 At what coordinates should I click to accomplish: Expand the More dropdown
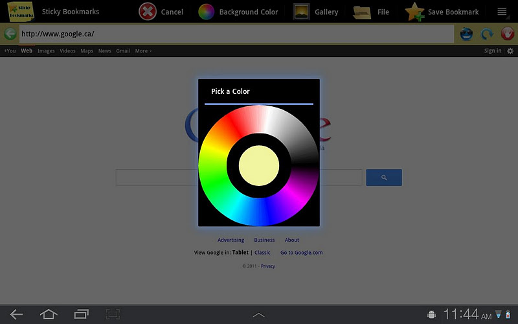143,51
